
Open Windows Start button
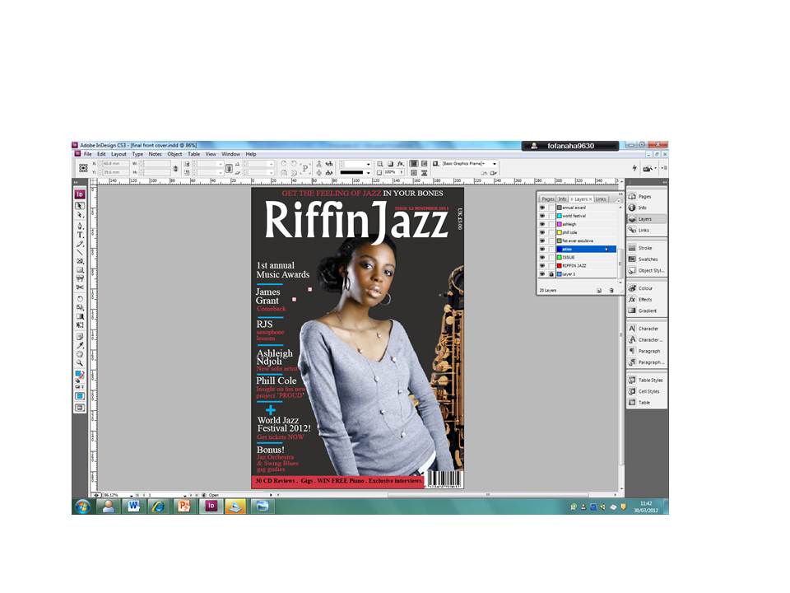(82, 507)
